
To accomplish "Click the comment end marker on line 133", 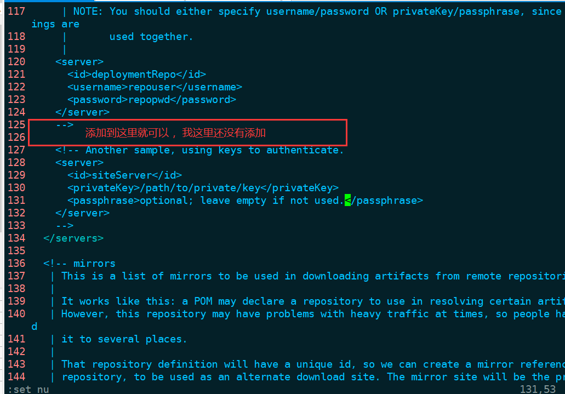I will click(x=65, y=226).
